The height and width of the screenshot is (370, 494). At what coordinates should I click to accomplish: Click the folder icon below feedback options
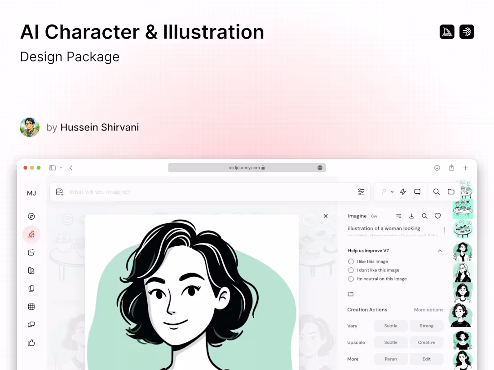coord(351,294)
